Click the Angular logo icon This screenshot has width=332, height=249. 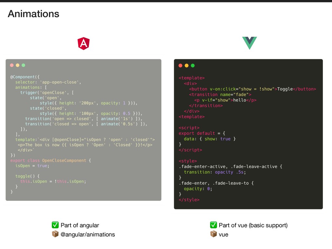point(83,43)
